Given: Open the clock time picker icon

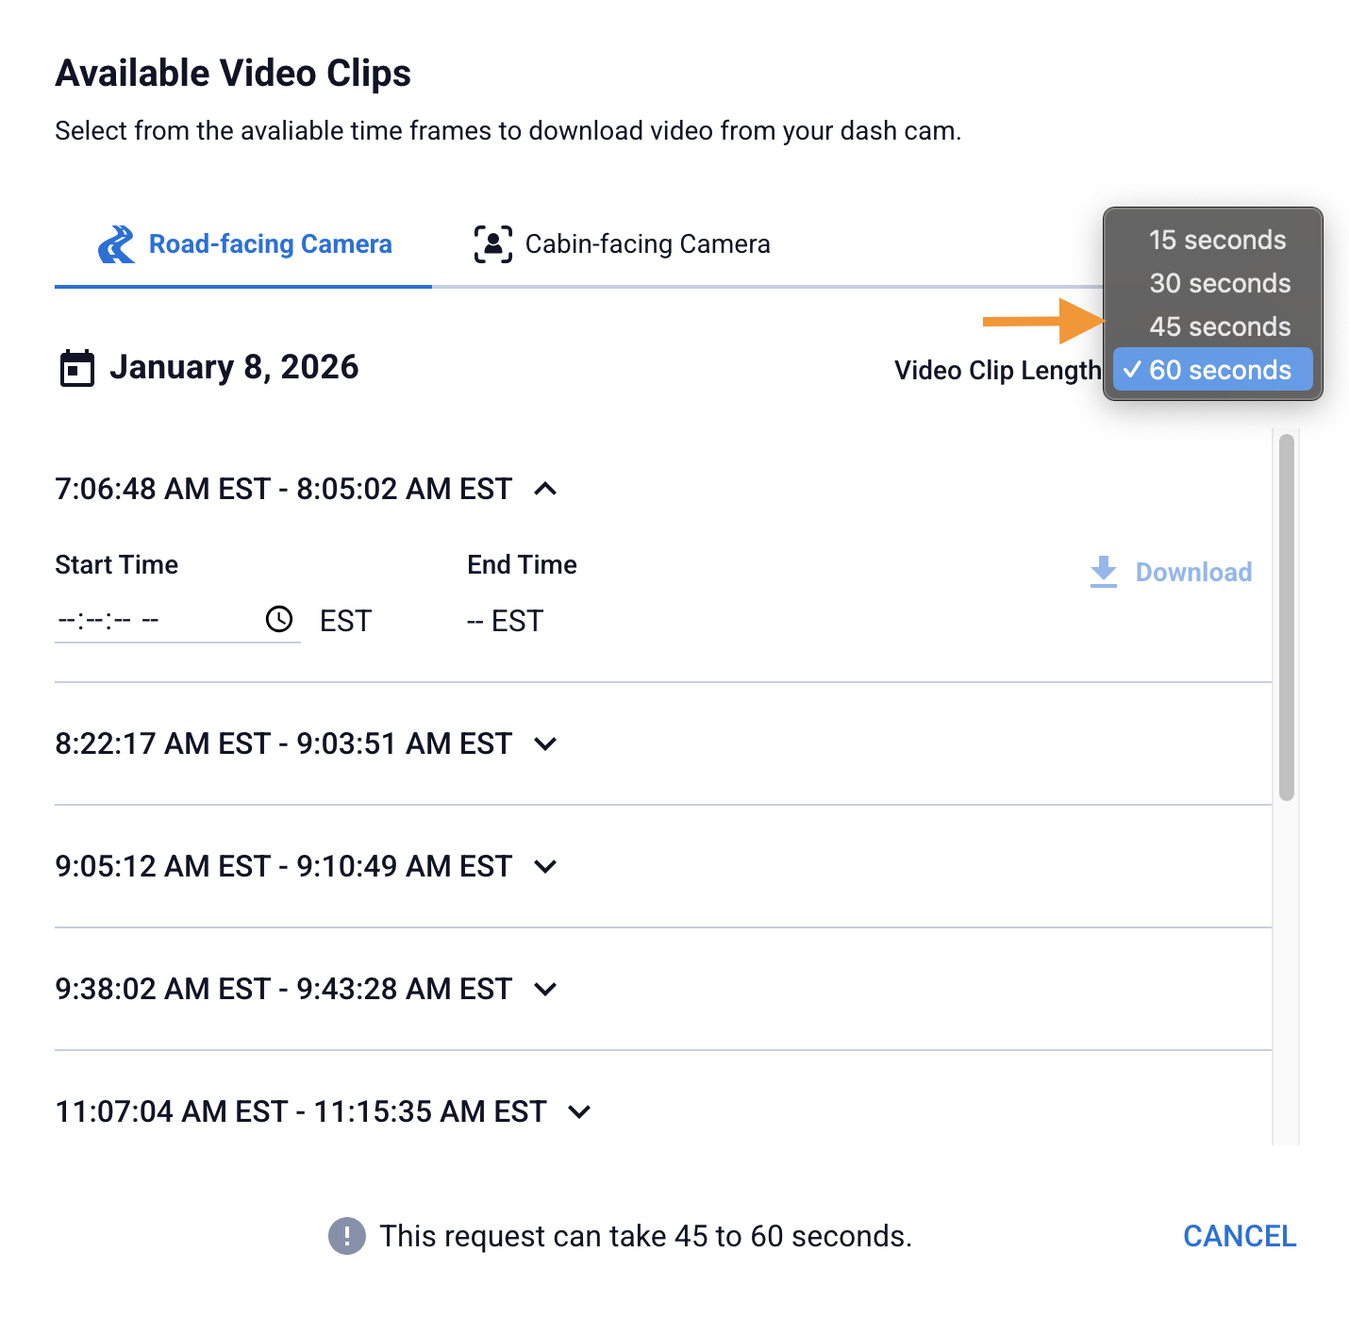Looking at the screenshot, I should tap(279, 620).
